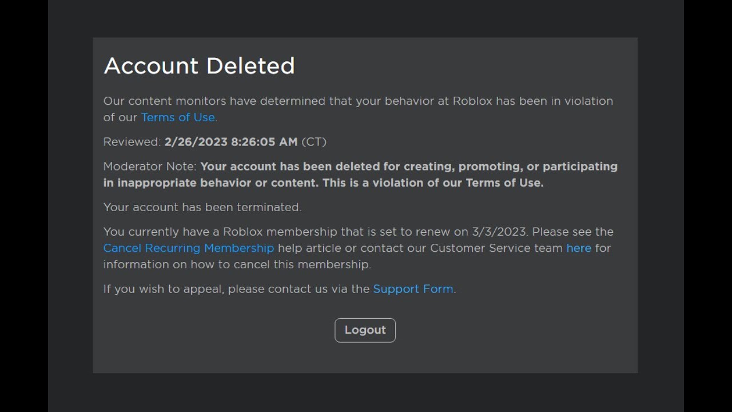Click empty panel area below the Logout button
Screen dimensions: 732x412
[x=365, y=359]
